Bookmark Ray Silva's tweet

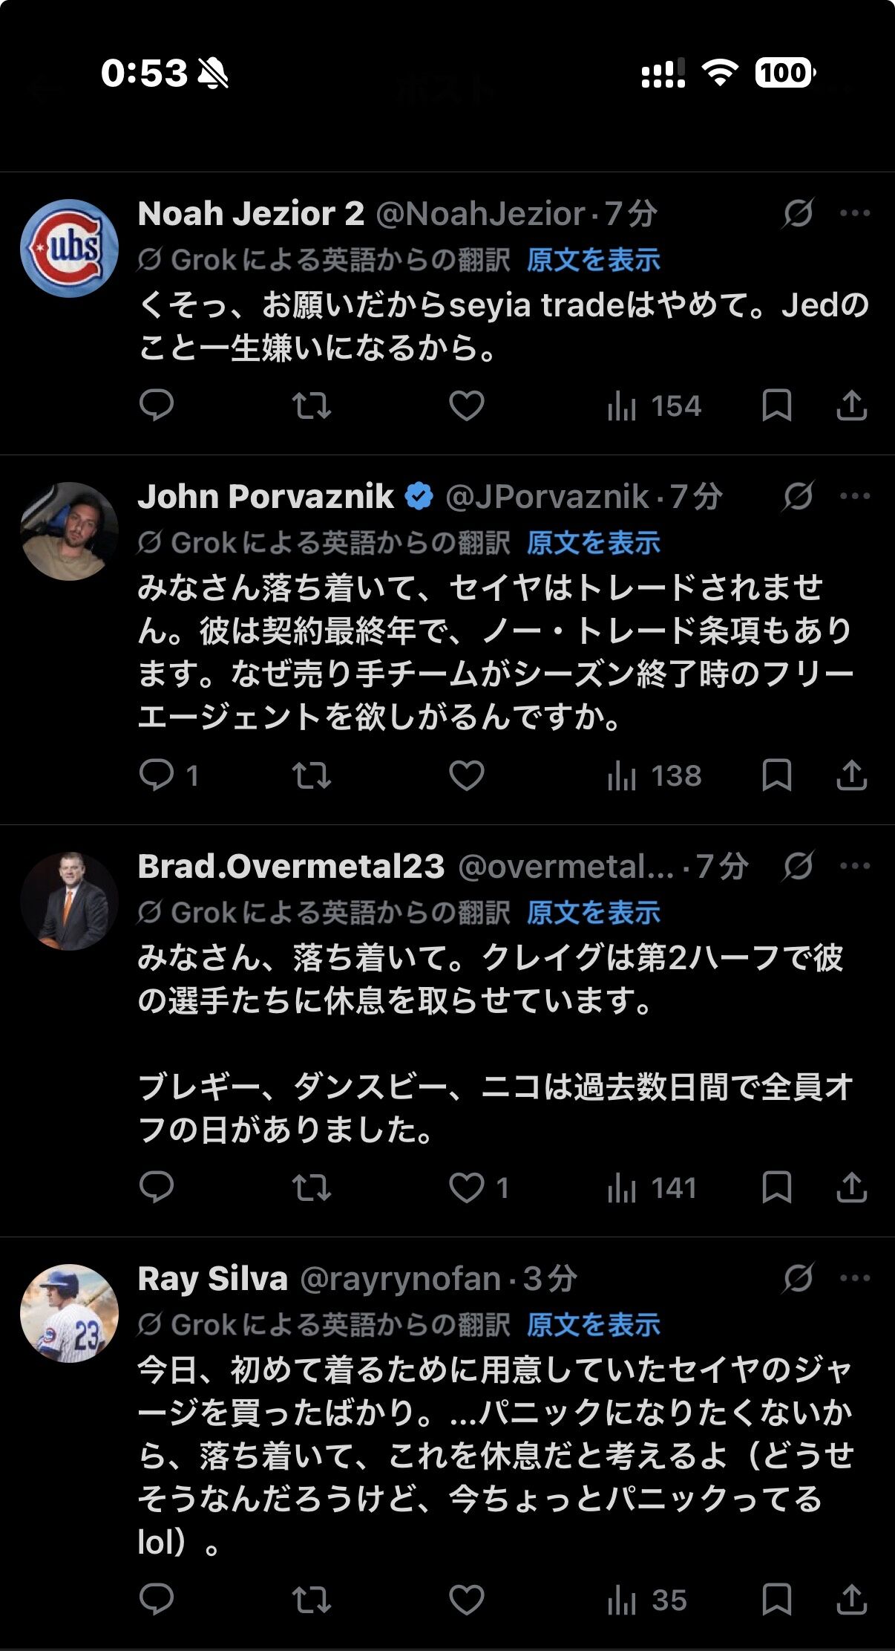(x=776, y=1599)
